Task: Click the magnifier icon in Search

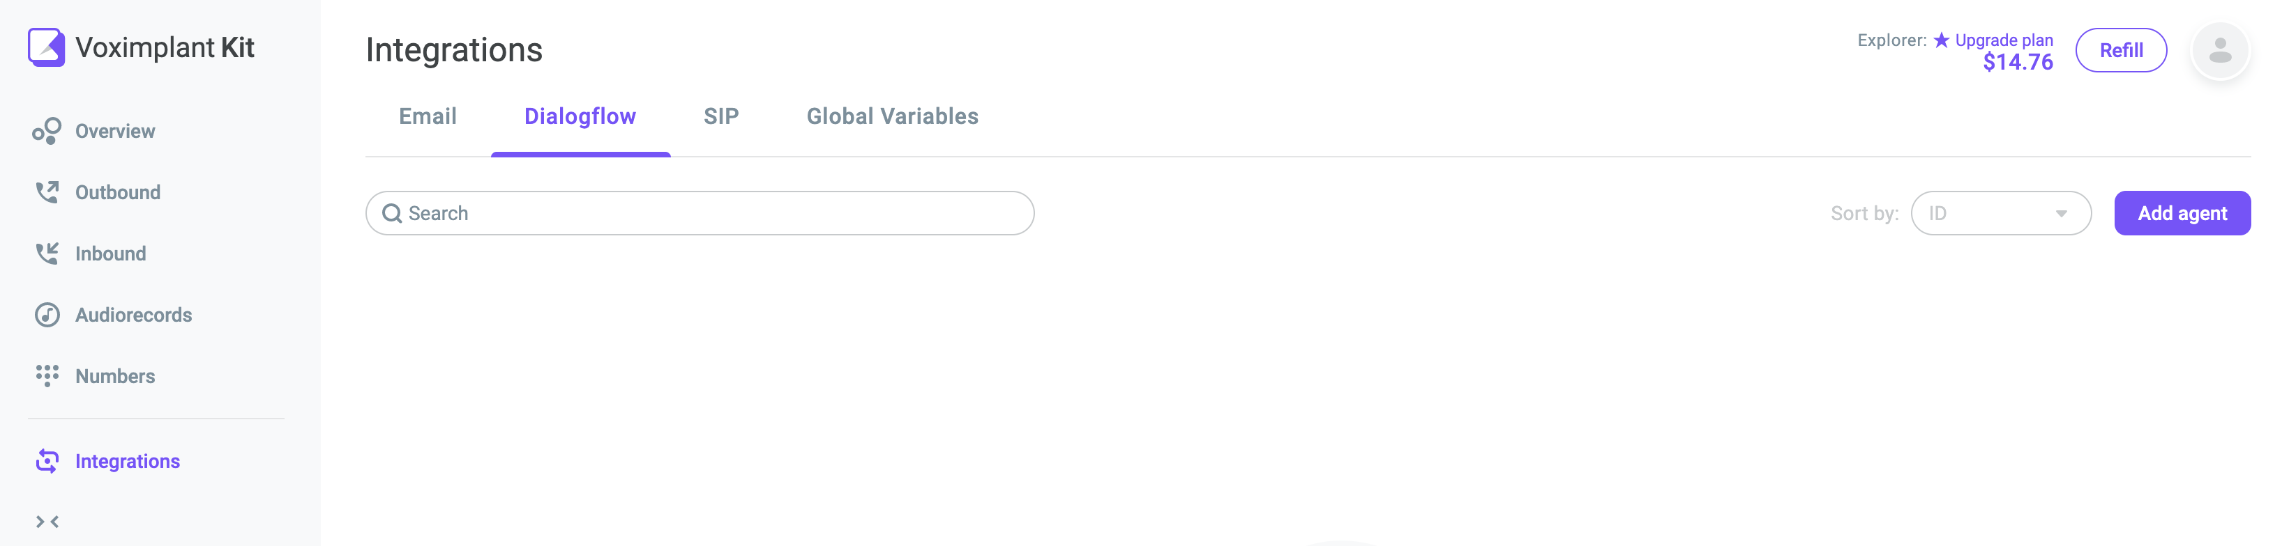Action: pyautogui.click(x=391, y=213)
